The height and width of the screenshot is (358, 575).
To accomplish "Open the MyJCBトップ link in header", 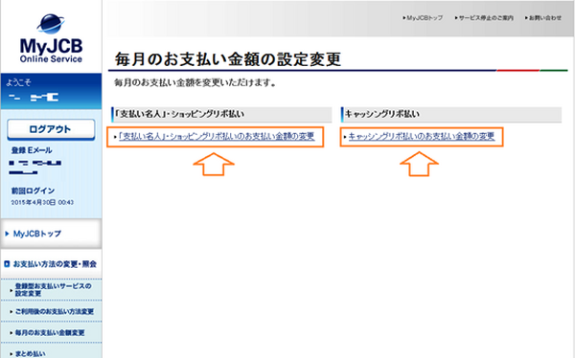I will [423, 17].
